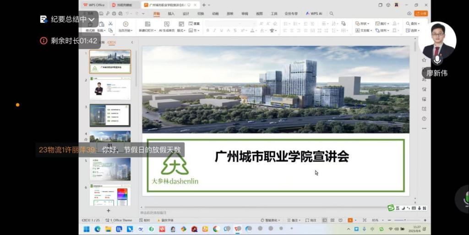Screen dimensions: 469x235
Task: Switch to the 开始 (Home) ribbon tab
Action: point(157,14)
